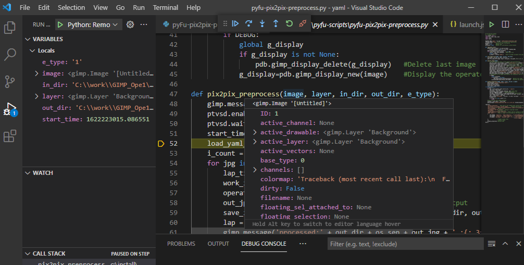Open editor more actions menu

click(519, 24)
